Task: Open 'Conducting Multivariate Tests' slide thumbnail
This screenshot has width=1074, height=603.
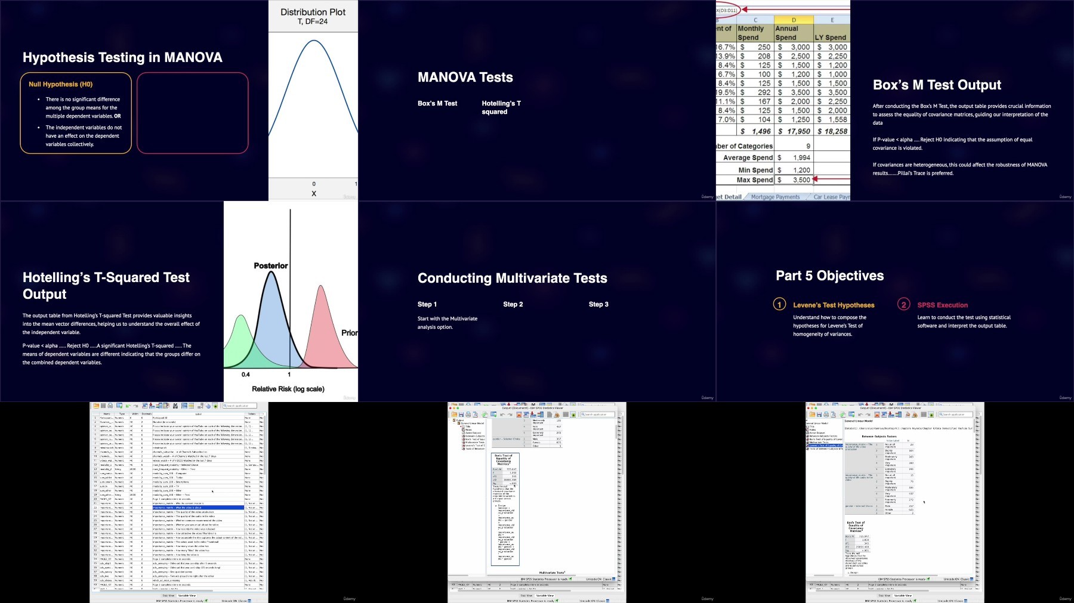Action: (x=537, y=301)
